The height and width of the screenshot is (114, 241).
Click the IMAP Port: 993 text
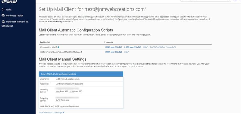pyautogui.click(x=62, y=91)
